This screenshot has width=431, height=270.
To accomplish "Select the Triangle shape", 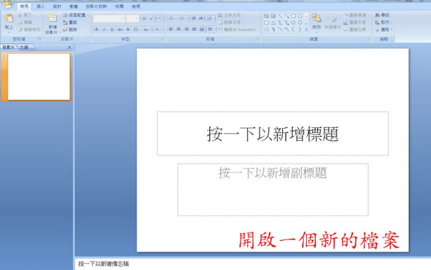I will click(x=273, y=23).
